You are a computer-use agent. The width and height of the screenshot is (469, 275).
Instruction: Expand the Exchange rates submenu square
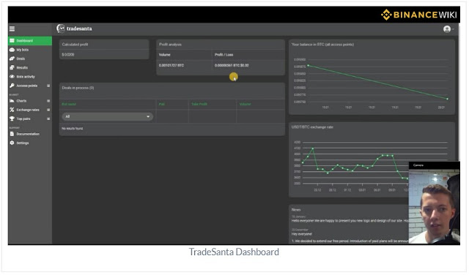pyautogui.click(x=48, y=110)
